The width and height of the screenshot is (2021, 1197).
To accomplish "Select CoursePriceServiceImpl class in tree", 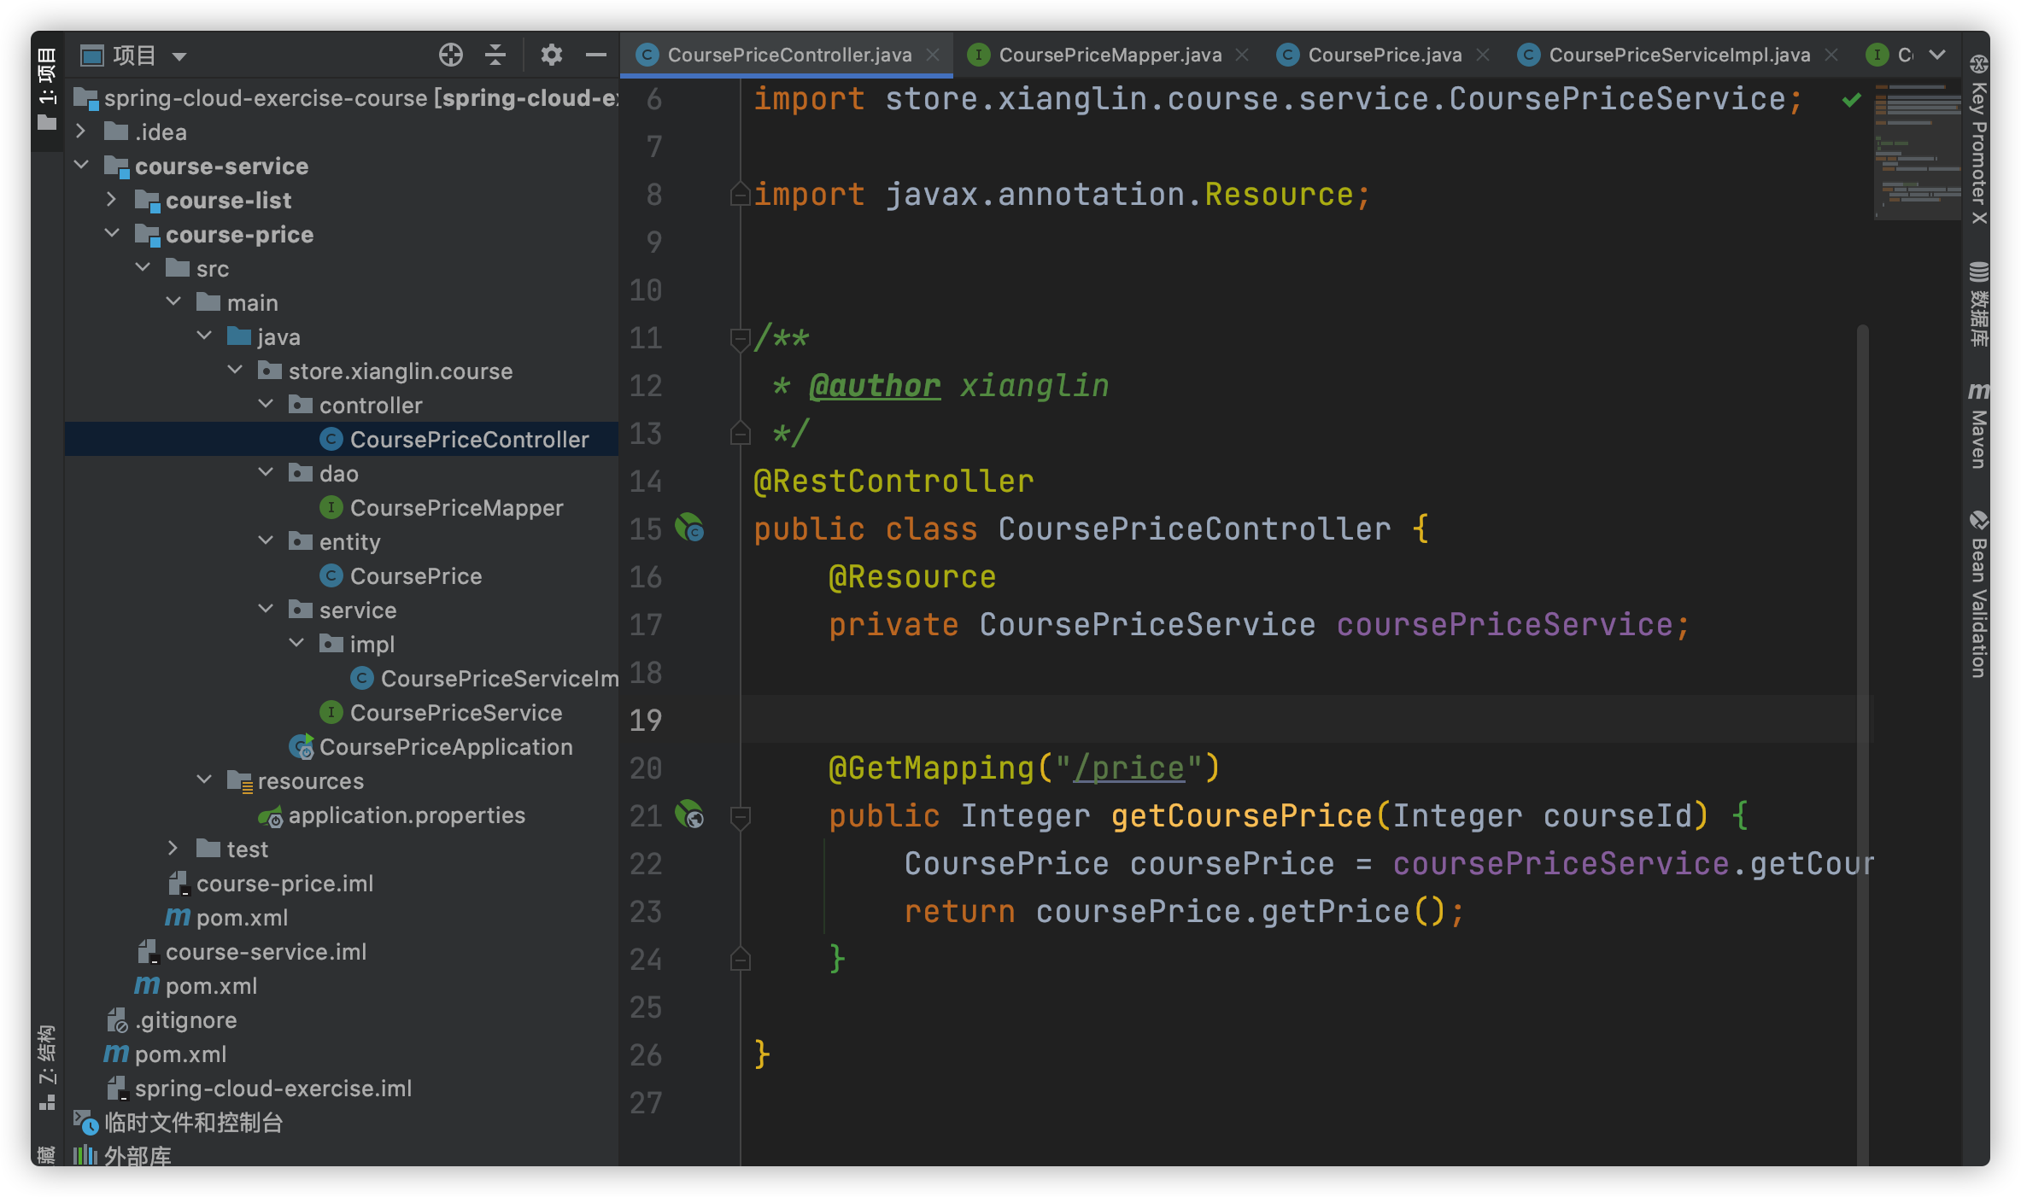I will [485, 678].
